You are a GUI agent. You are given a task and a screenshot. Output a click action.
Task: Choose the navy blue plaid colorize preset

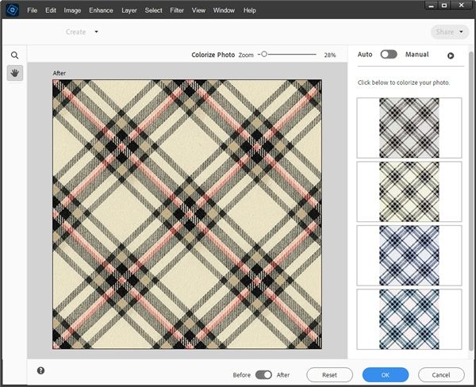[409, 255]
